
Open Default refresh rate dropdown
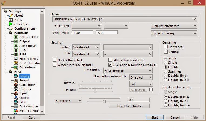pyautogui.click(x=174, y=26)
